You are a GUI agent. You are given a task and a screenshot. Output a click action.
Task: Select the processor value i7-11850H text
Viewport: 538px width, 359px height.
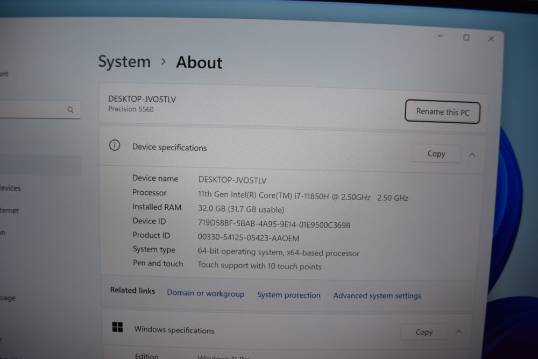303,196
